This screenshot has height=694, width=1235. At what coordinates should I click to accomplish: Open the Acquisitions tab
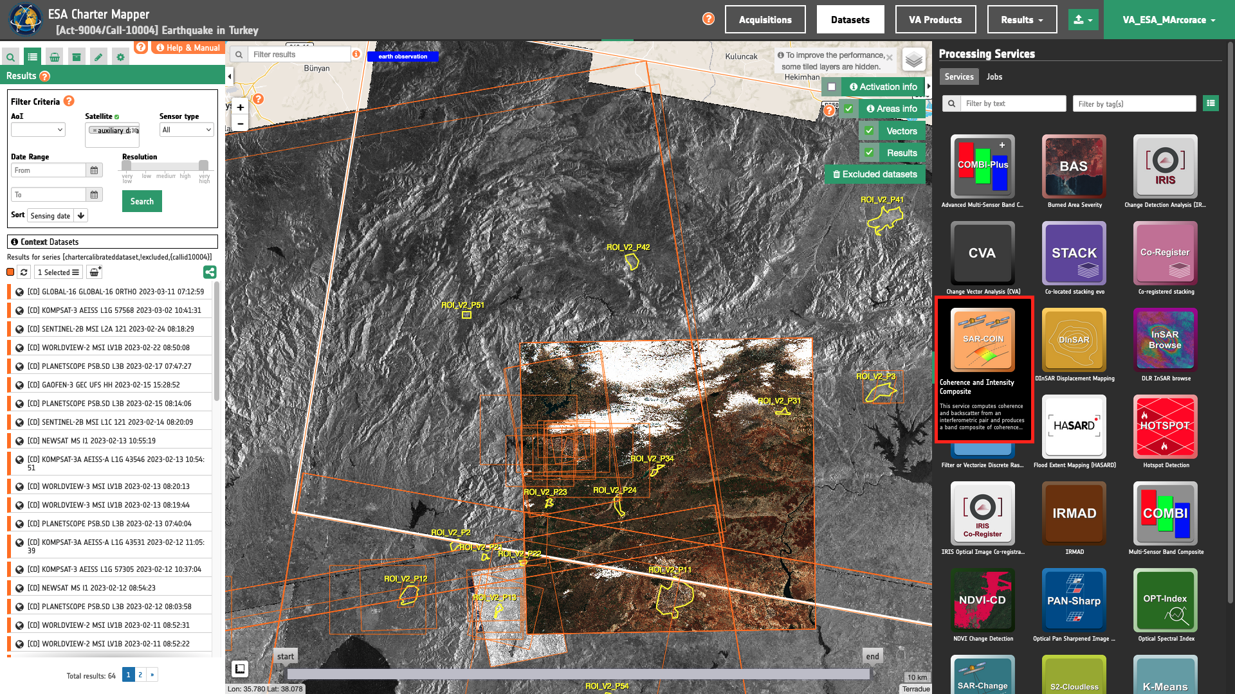[x=765, y=20]
